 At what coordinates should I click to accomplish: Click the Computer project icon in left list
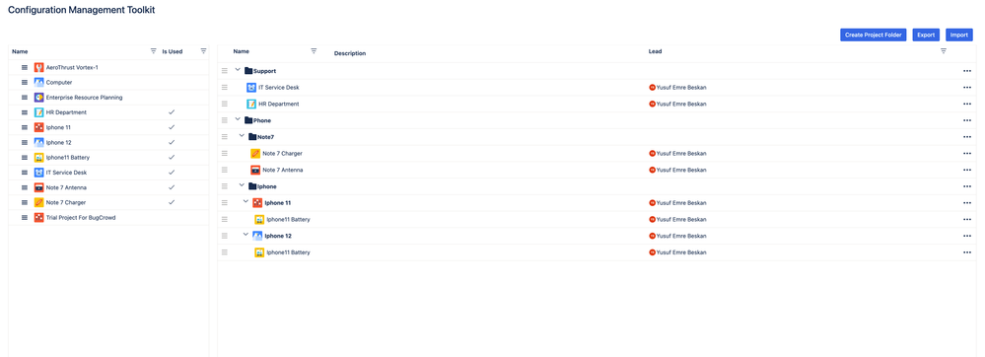39,82
